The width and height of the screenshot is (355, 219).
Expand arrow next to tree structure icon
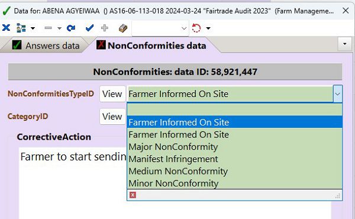[x=33, y=28]
